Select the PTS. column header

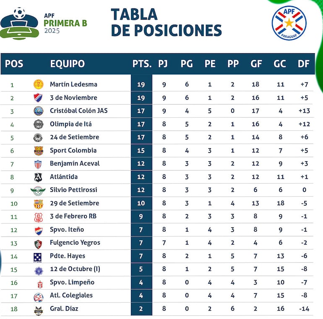(x=142, y=64)
